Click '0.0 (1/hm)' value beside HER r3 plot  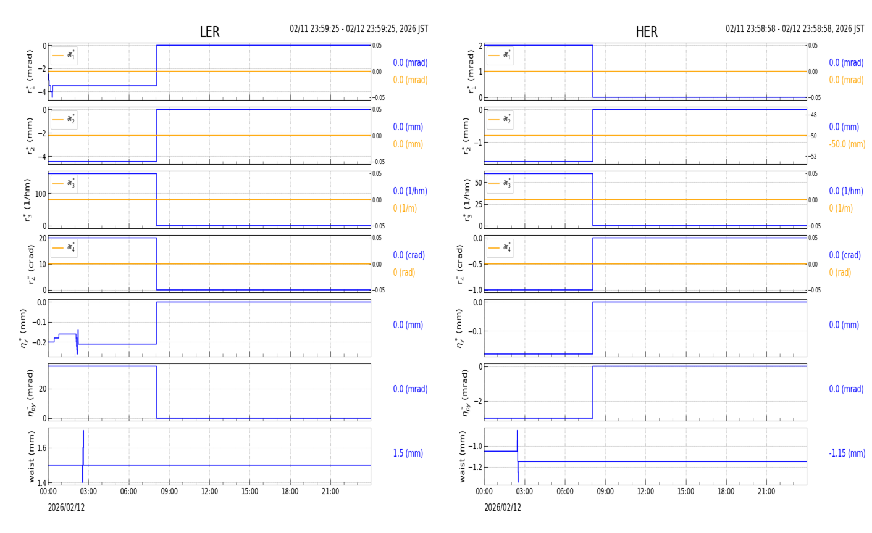click(x=846, y=191)
